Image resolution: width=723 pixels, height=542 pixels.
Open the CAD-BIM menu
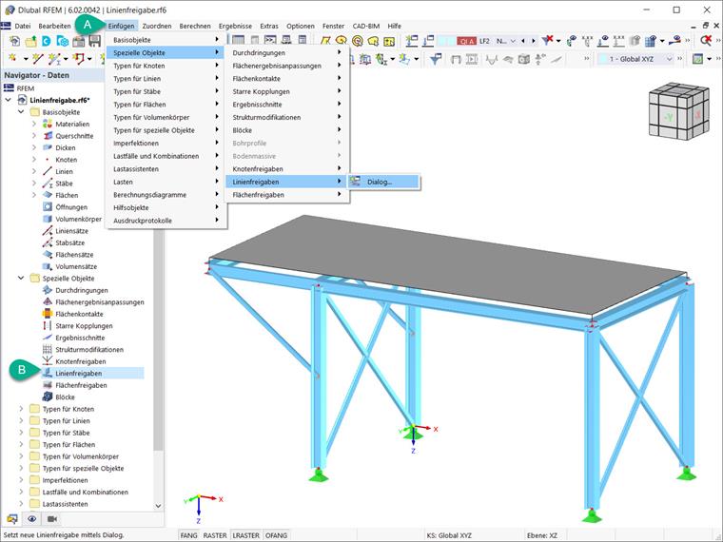pos(365,26)
